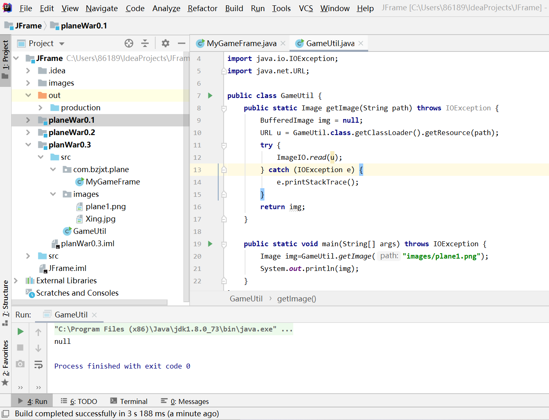The height and width of the screenshot is (420, 549).
Task: Click the up arrow in Run panel
Action: pos(38,332)
